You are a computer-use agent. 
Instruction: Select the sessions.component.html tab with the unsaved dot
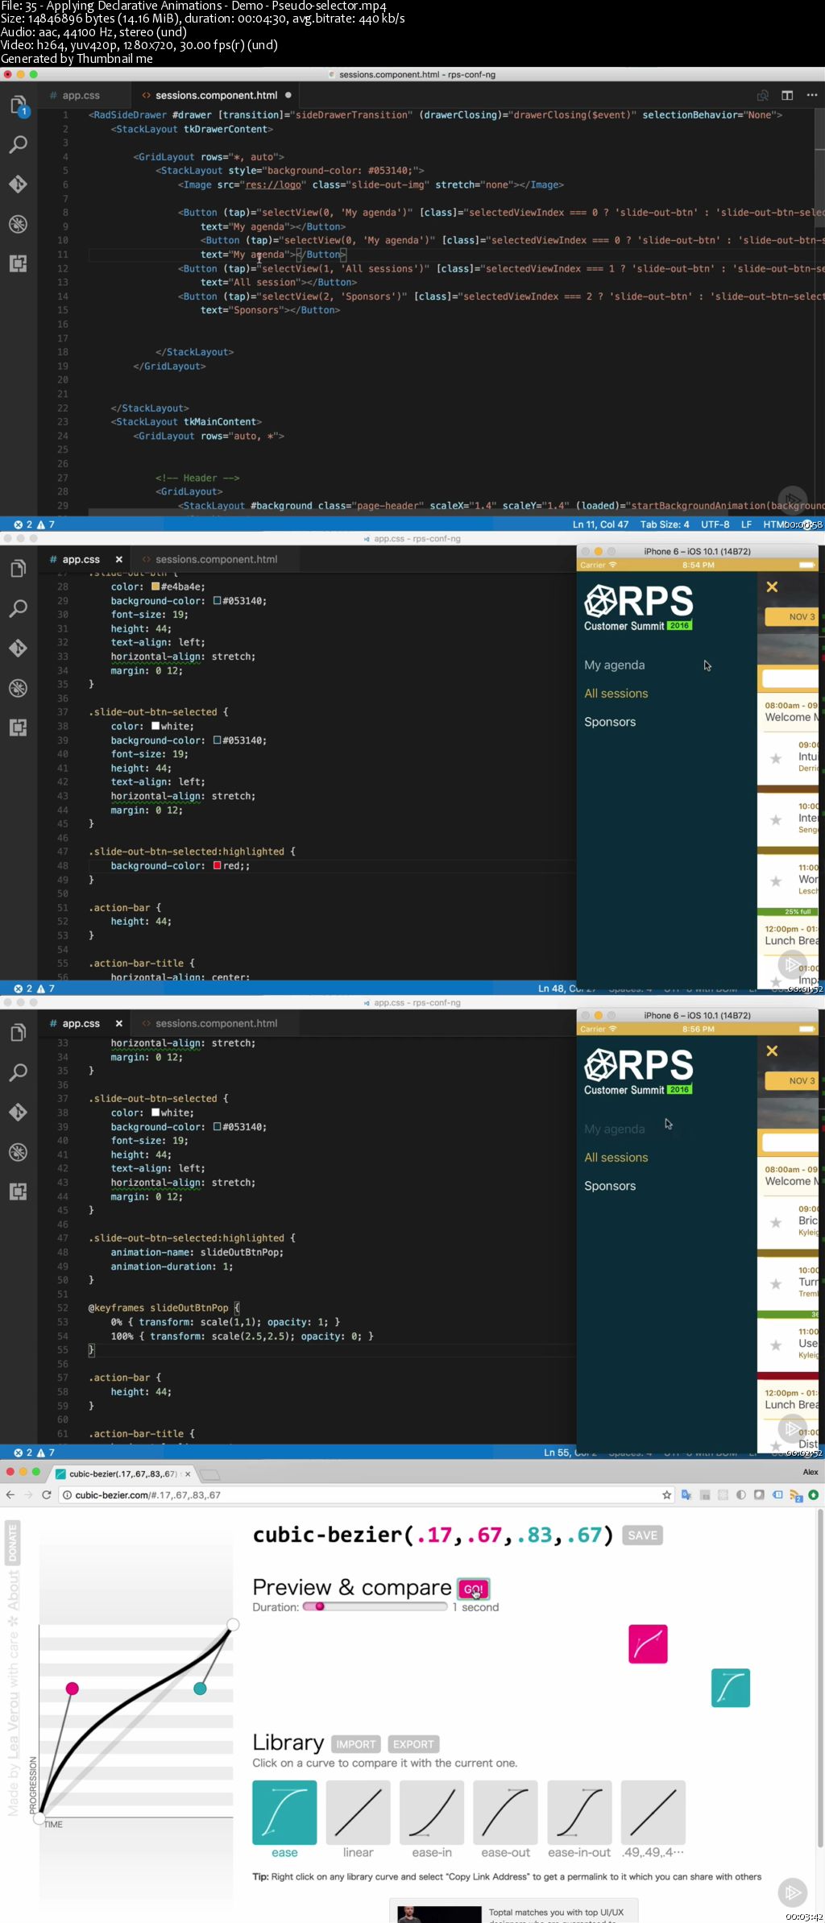click(x=216, y=95)
